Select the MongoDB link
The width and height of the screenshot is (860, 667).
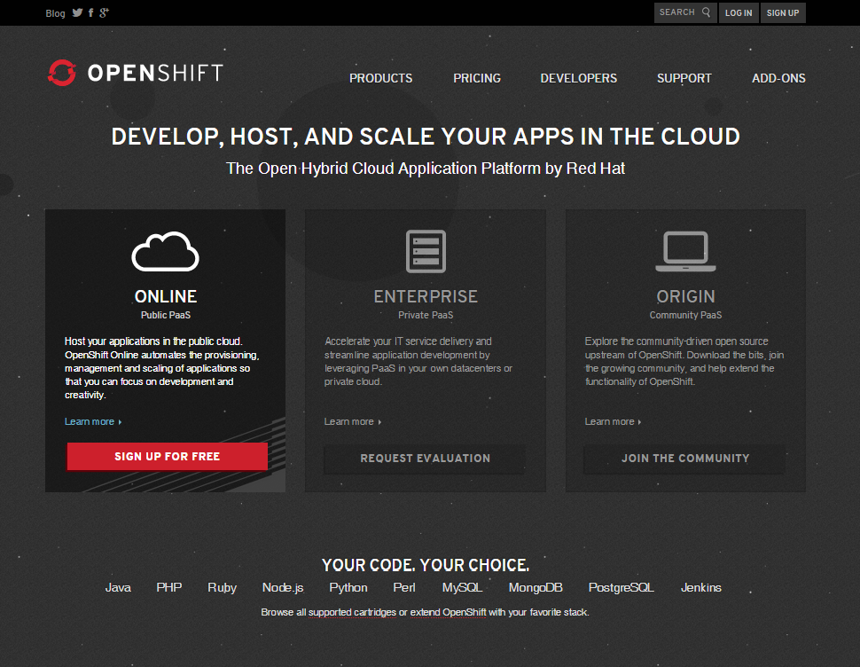pos(536,588)
